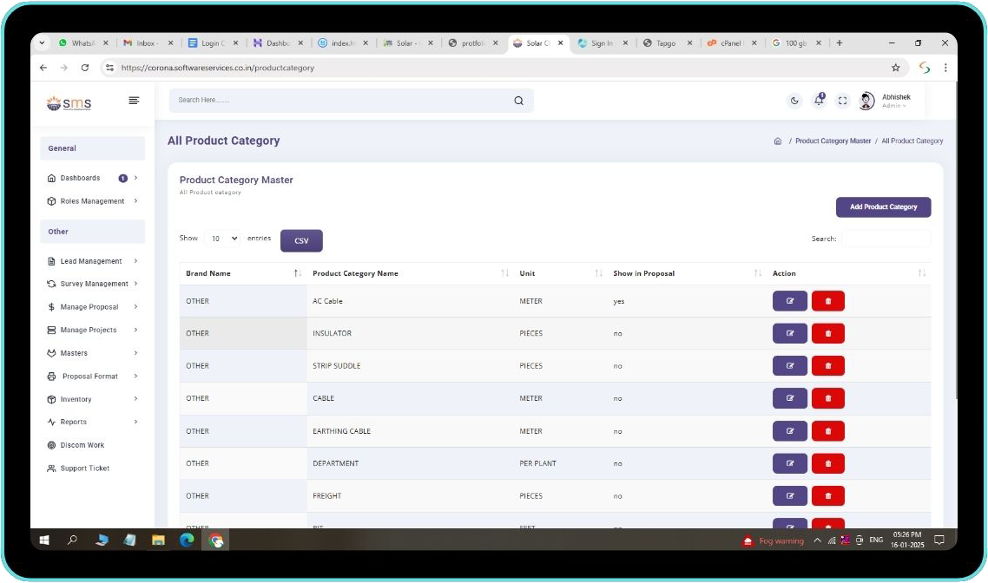This screenshot has height=583, width=988.
Task: Open Windows taskbar search
Action: 72,540
